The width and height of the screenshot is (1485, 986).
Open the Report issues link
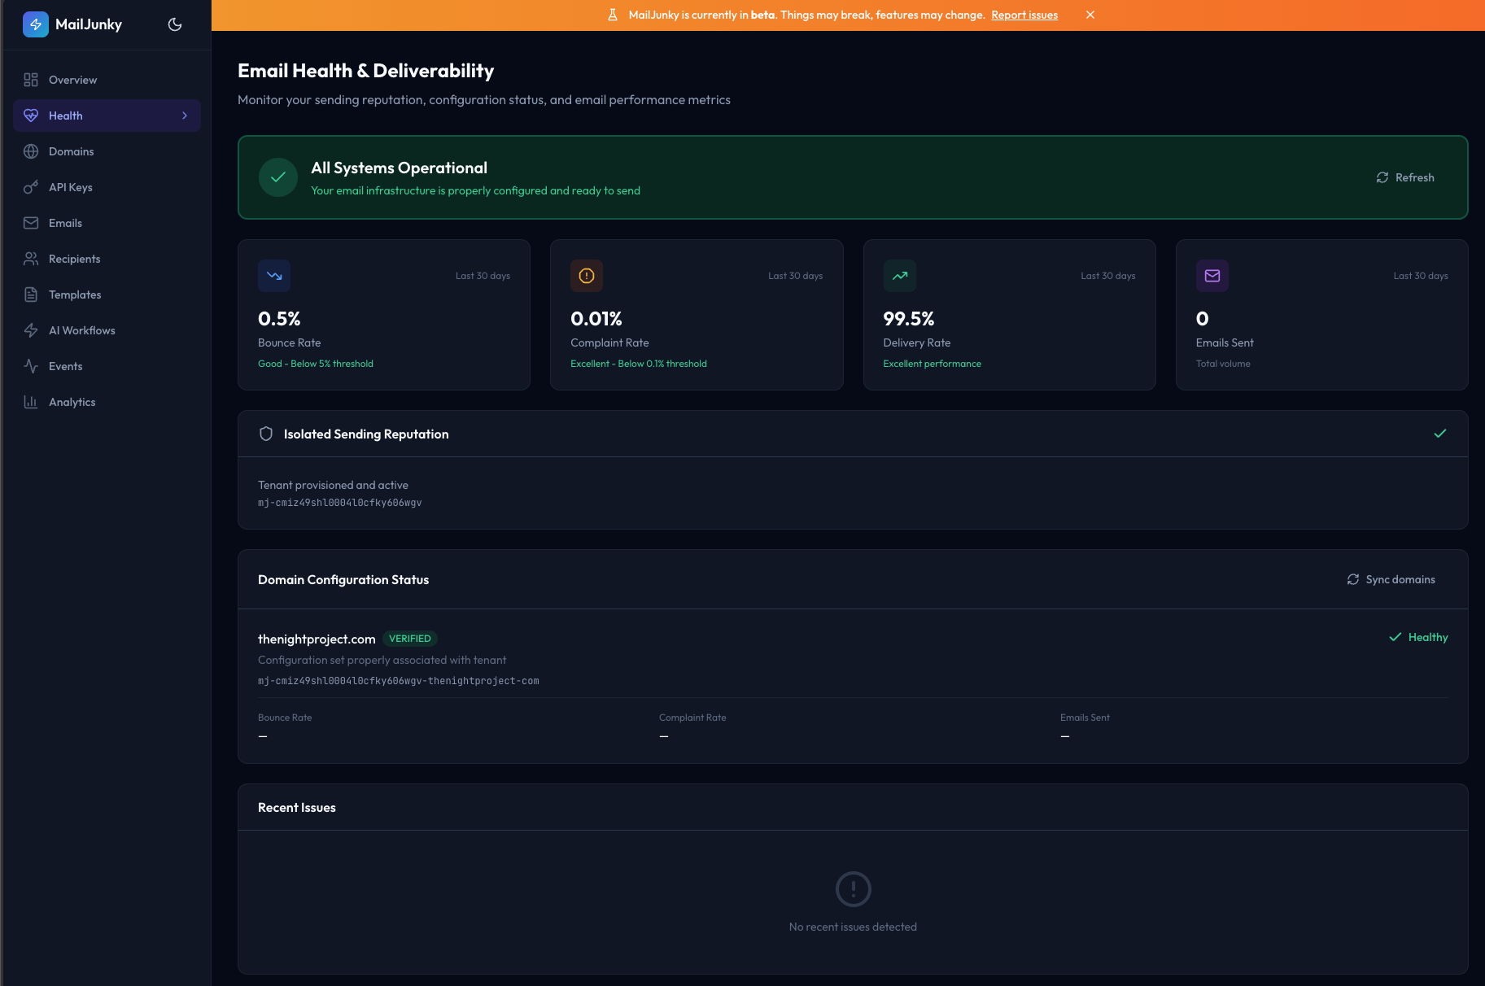pos(1024,15)
